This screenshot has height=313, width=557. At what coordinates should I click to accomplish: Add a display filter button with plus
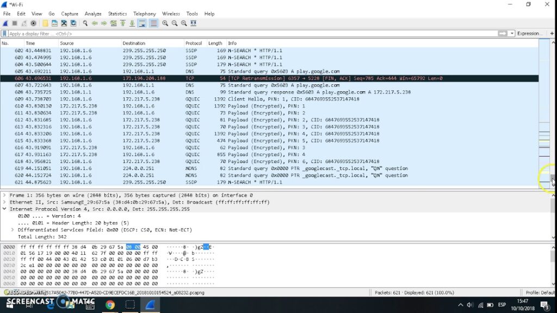(552, 33)
